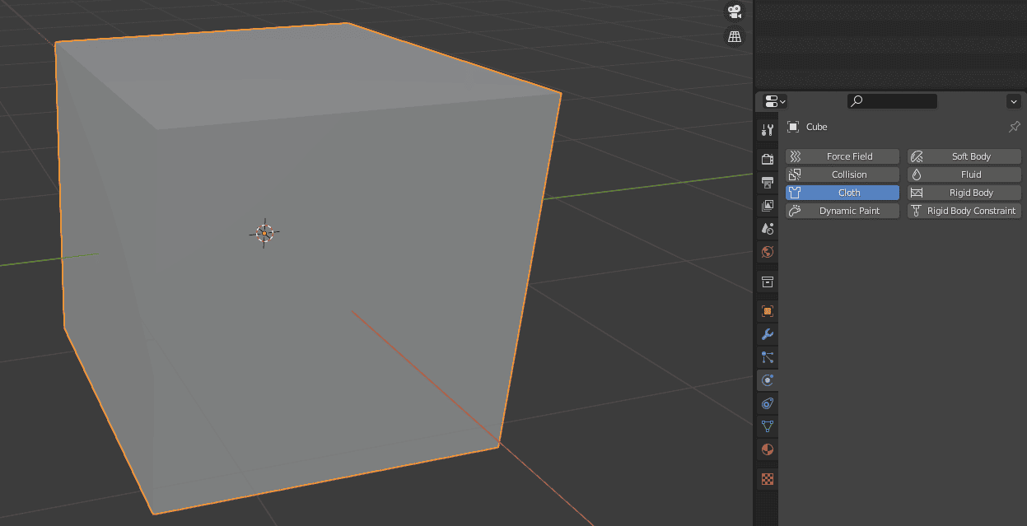Image resolution: width=1027 pixels, height=526 pixels.
Task: Open the View Layer properties tab
Action: [767, 205]
